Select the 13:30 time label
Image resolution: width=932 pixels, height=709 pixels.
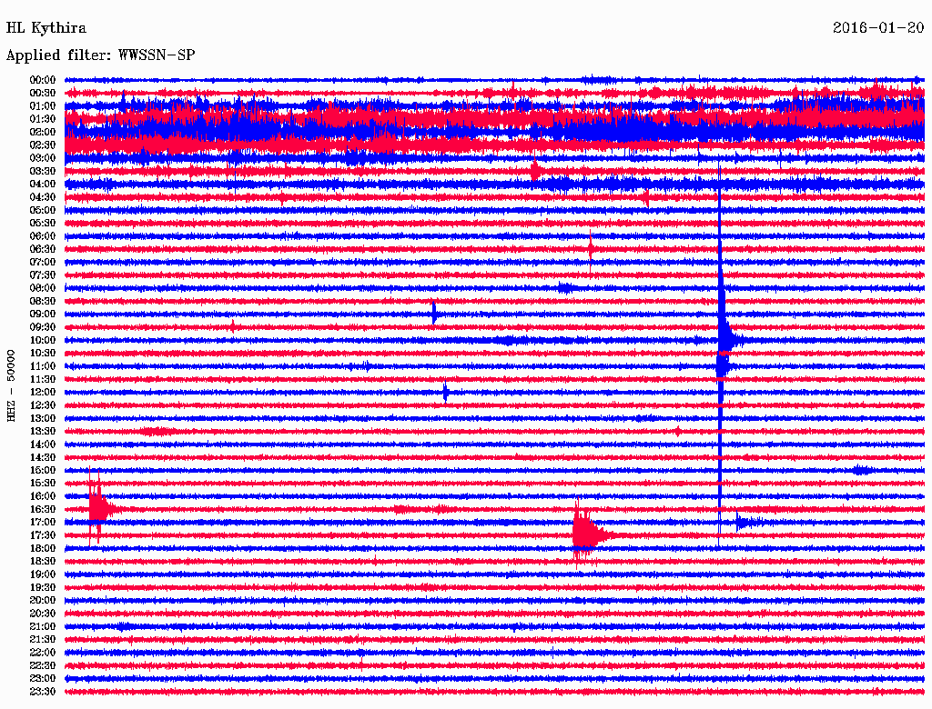[43, 431]
